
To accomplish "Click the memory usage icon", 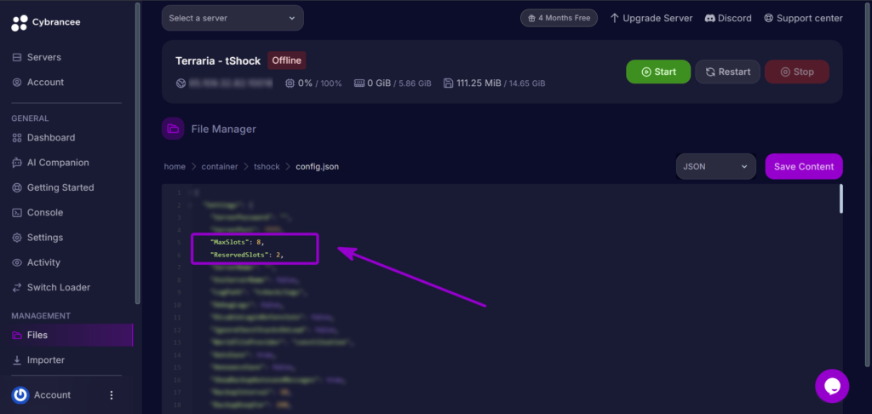I will [x=359, y=83].
